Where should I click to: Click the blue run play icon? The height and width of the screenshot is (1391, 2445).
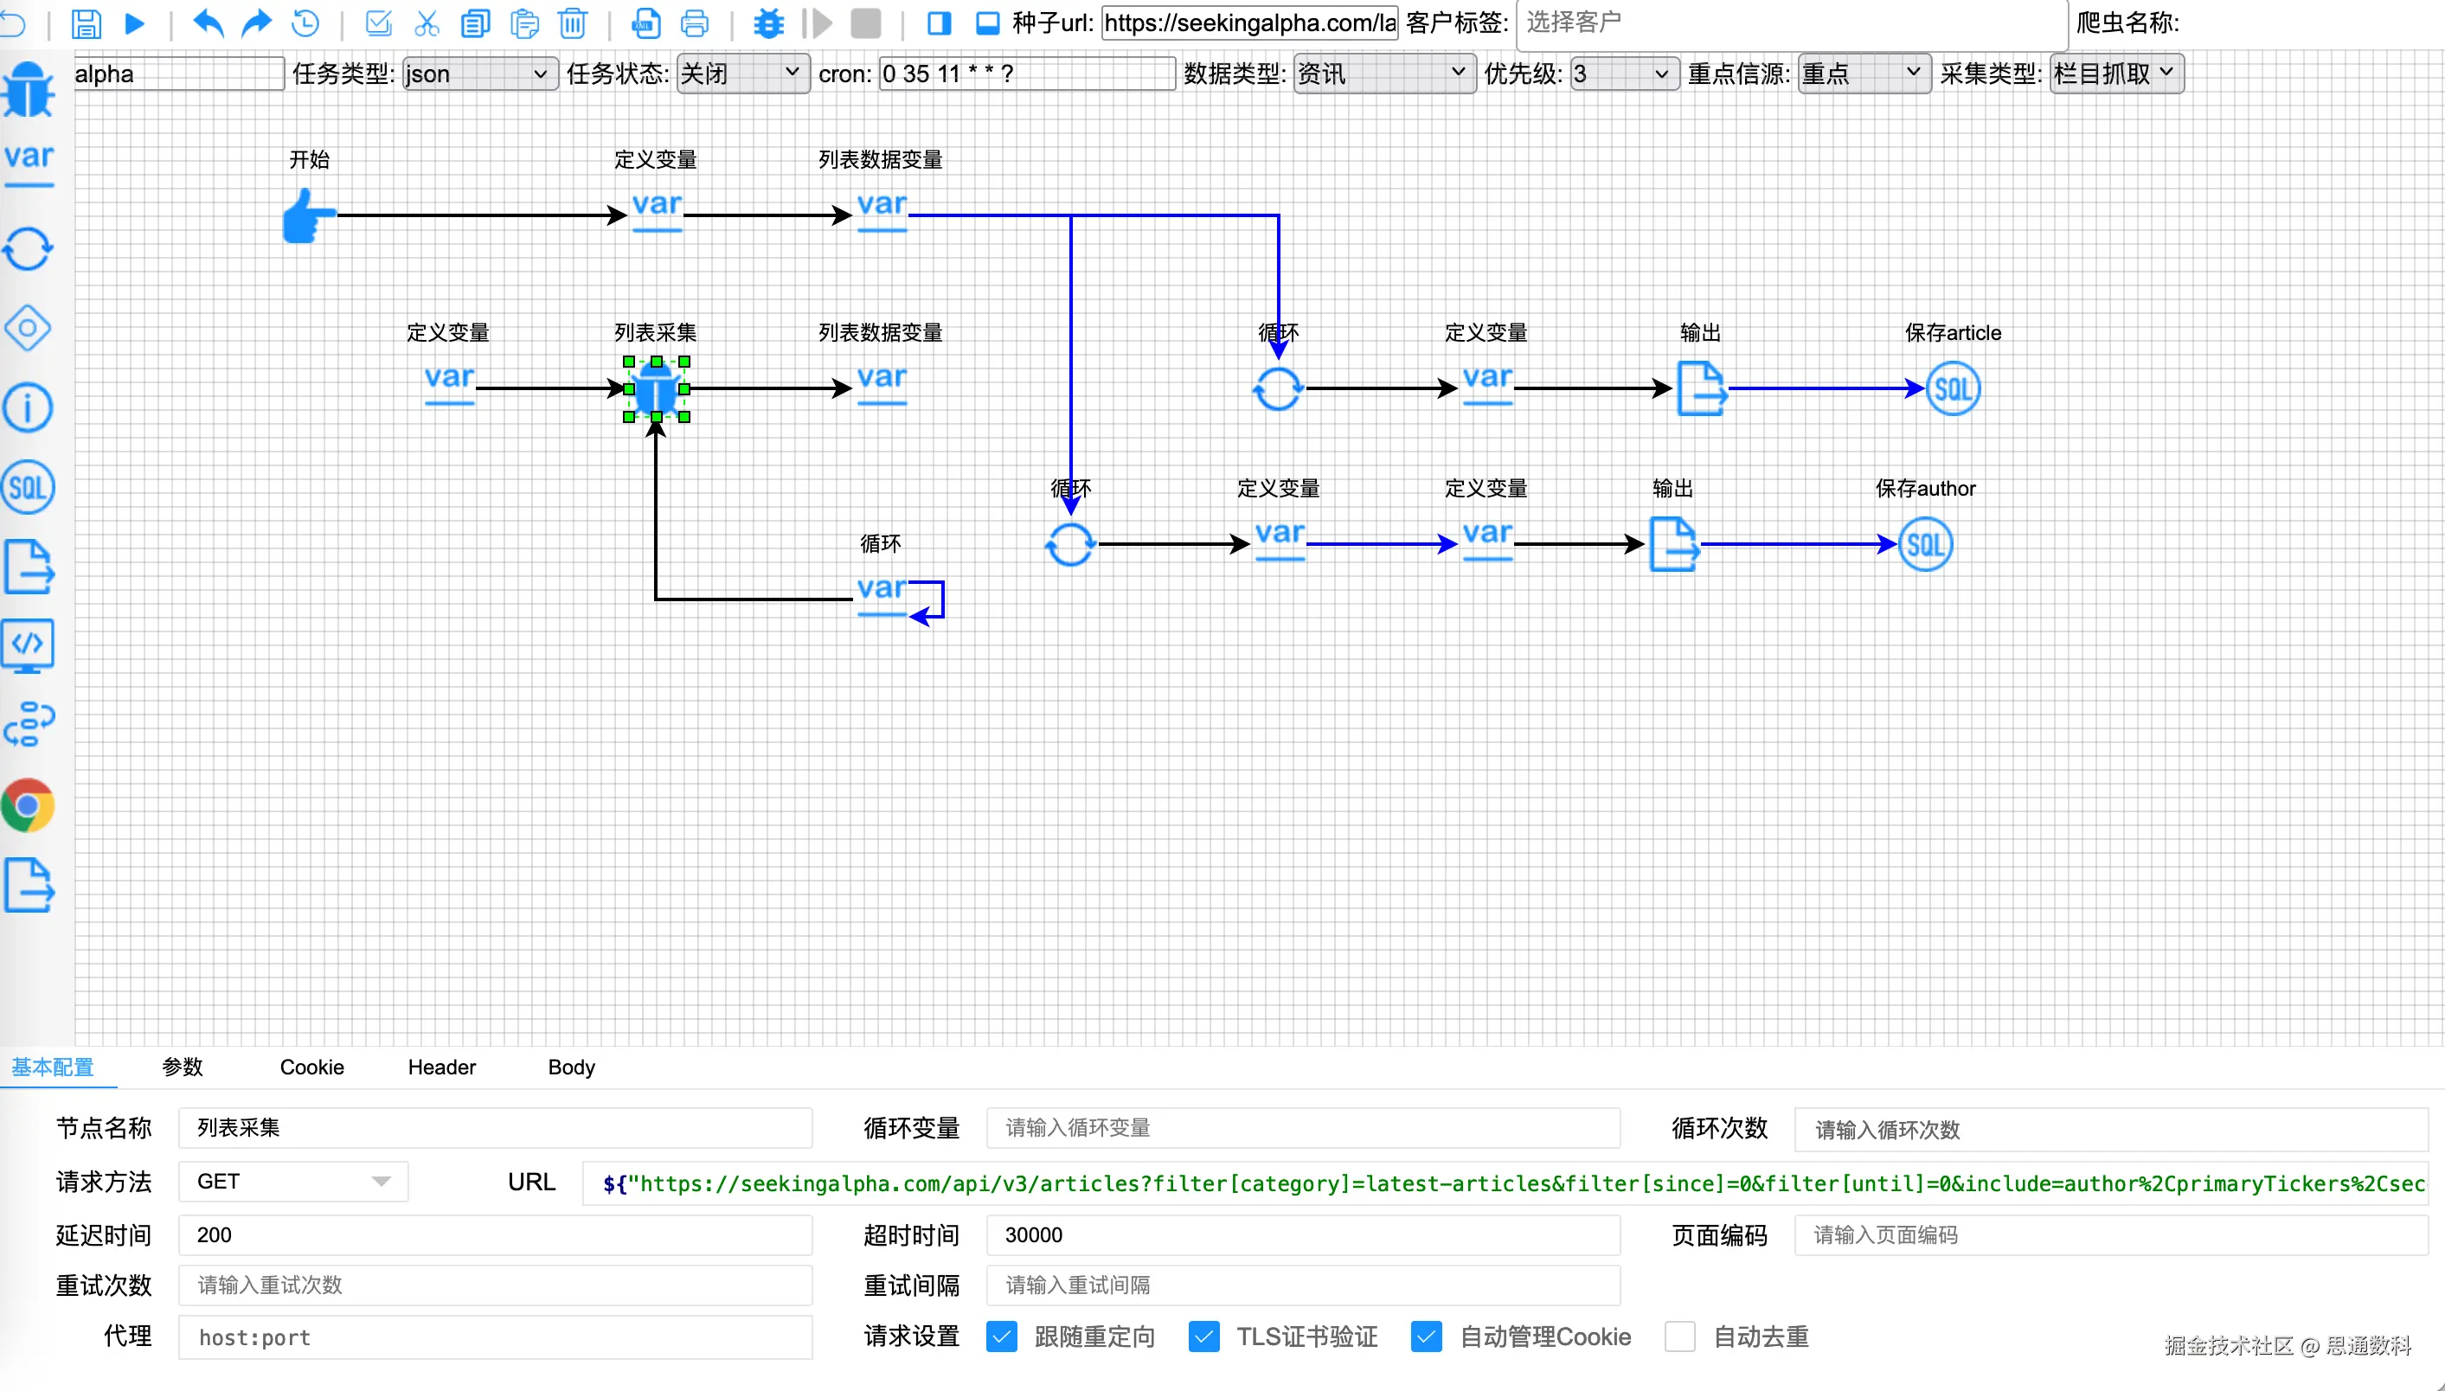tap(135, 23)
